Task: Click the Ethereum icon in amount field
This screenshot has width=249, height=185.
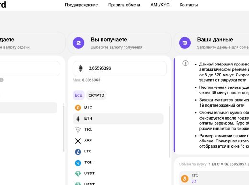Action: tap(80, 68)
